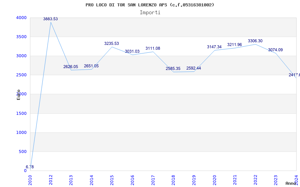Click the 3211.96 value label
This screenshot has height=187, width=300.
click(235, 45)
